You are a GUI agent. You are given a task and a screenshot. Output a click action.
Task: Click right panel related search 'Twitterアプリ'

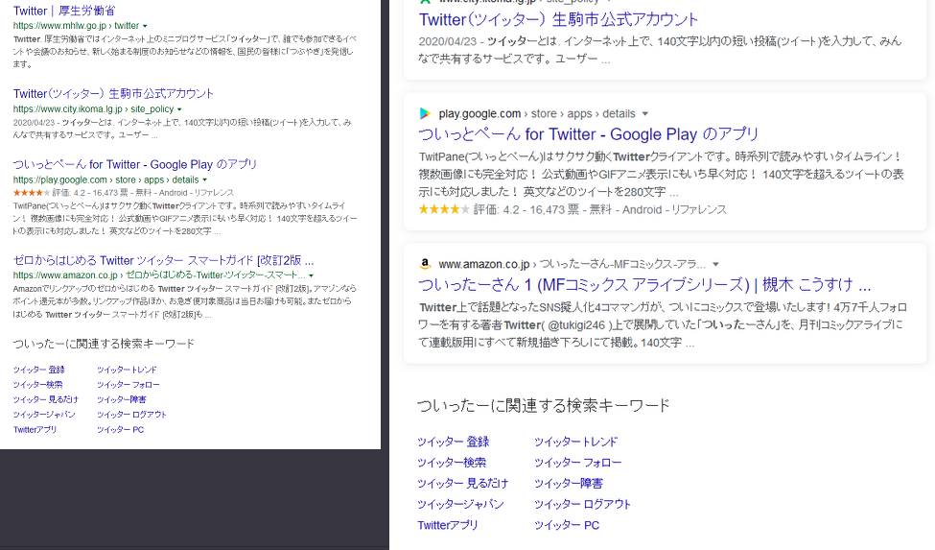[448, 526]
